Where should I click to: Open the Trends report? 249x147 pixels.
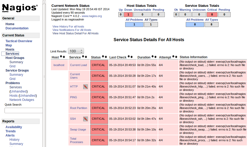point(10,131)
